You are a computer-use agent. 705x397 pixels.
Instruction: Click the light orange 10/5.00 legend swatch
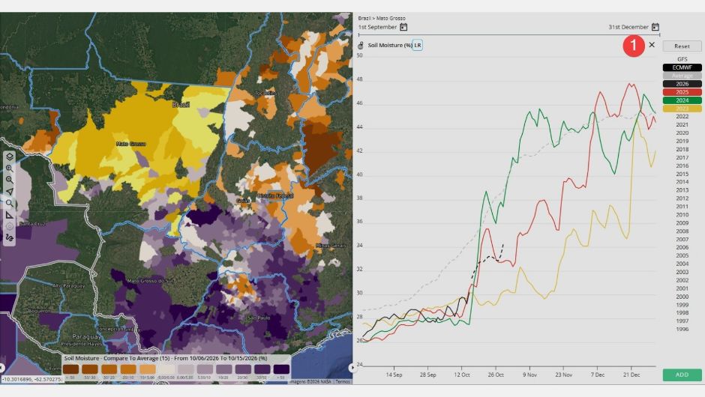point(148,369)
